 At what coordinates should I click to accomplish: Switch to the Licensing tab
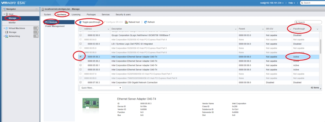coord(76,14)
